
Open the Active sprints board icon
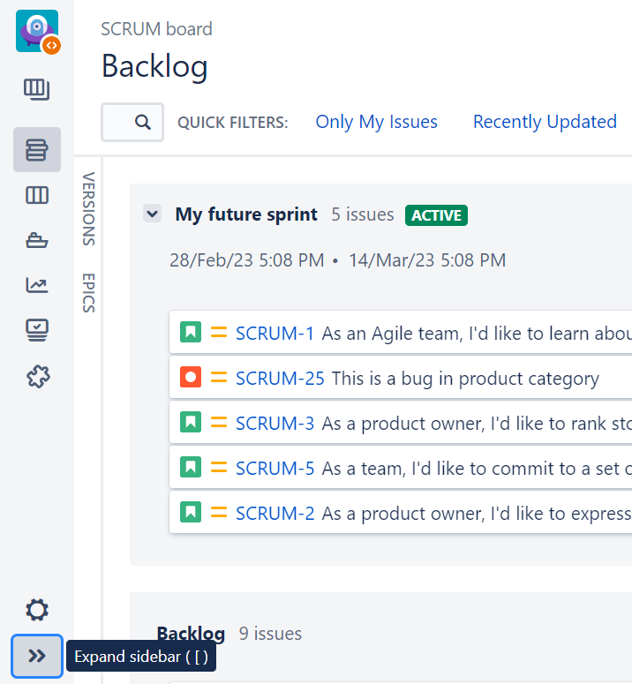coord(37,195)
